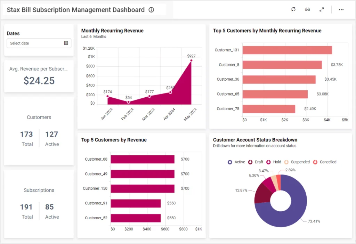Click the Customer_52 revenue bar
The image size is (356, 244).
click(136, 218)
